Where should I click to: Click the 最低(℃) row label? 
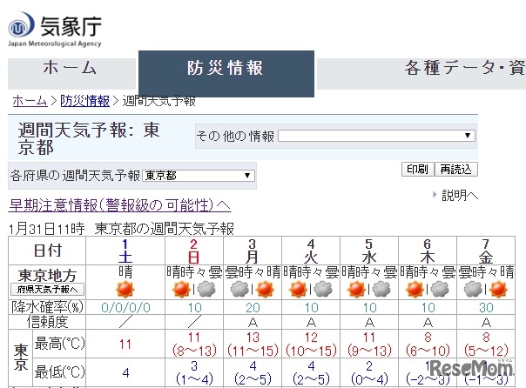(x=59, y=372)
